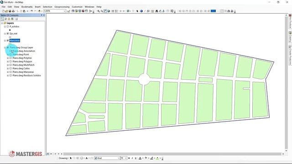Image resolution: width=292 pixels, height=164 pixels.
Task: Apply italic text formatting
Action: point(132,158)
